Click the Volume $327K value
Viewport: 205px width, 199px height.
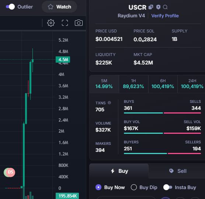pos(103,130)
